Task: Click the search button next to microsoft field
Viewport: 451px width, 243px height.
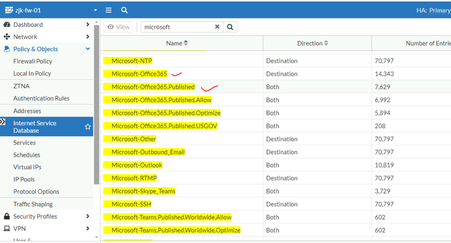Action: [230, 27]
